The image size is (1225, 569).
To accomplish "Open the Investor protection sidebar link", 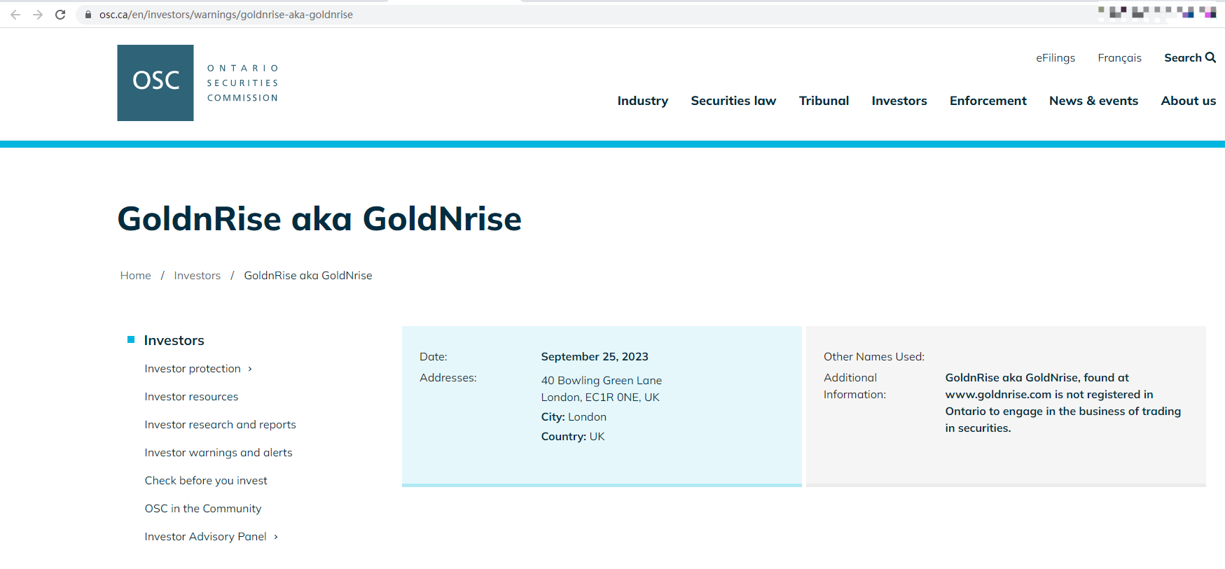I will click(x=193, y=369).
